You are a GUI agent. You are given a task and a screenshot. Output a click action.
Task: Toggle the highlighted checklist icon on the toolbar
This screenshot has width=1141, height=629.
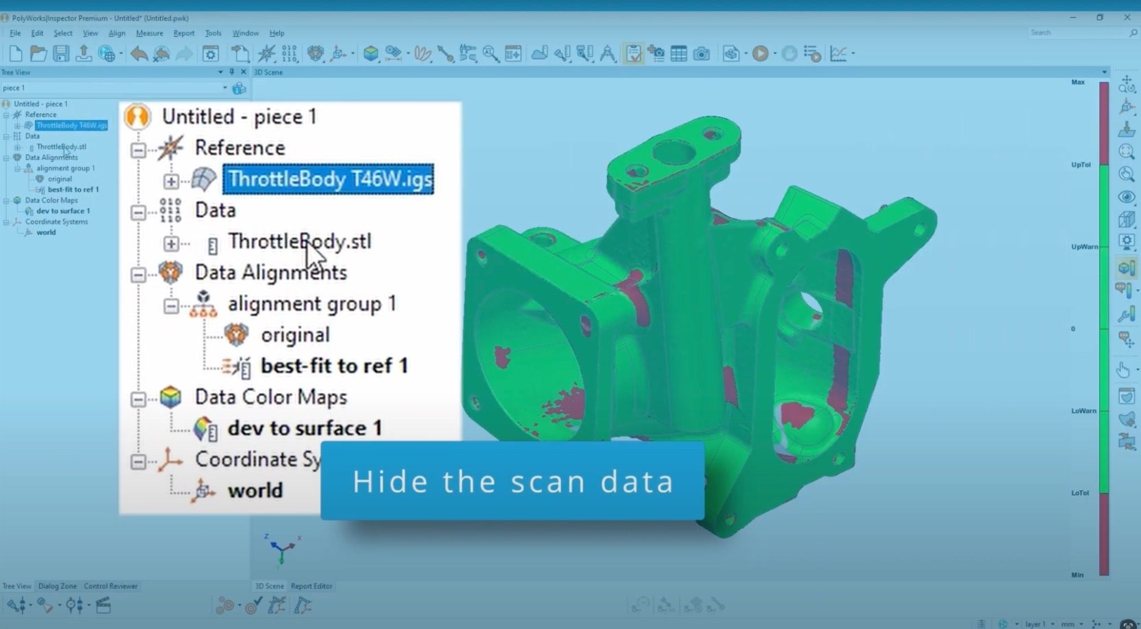[633, 53]
